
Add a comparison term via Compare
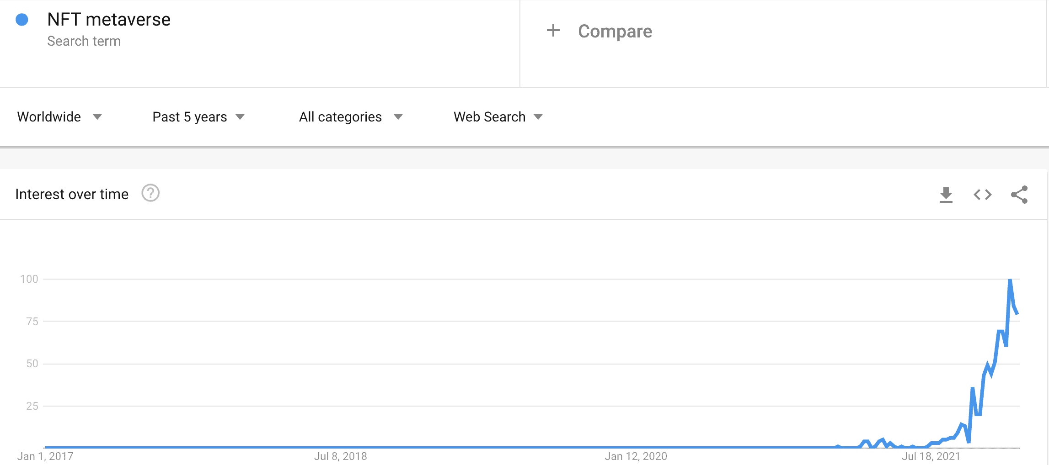point(615,31)
